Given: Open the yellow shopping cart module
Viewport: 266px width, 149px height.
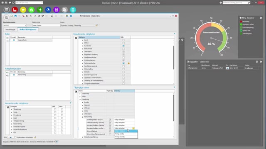Looking at the screenshot, I should pos(23,10).
